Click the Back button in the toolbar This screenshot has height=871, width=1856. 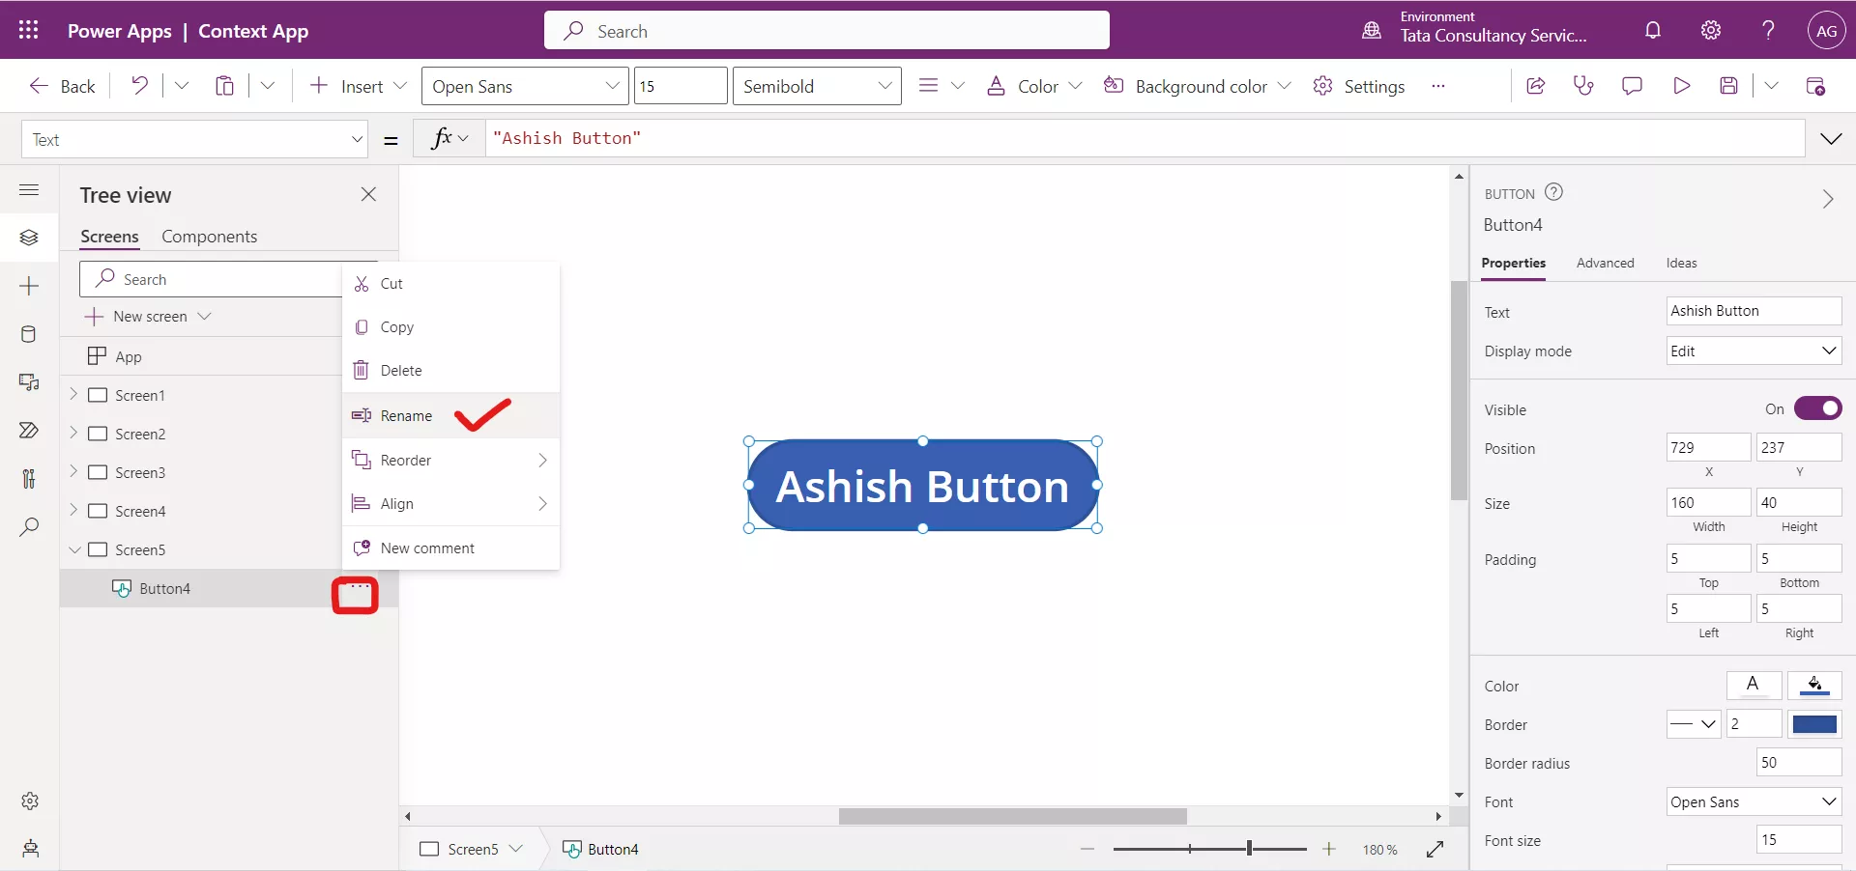point(61,86)
